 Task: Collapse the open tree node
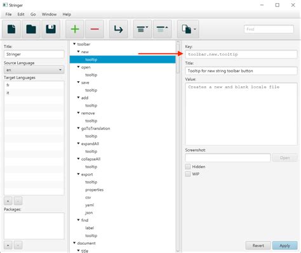pos(78,67)
